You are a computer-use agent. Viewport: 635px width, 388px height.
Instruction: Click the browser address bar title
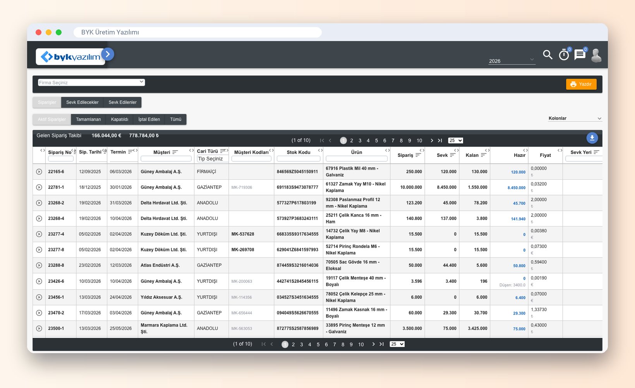[x=110, y=32]
